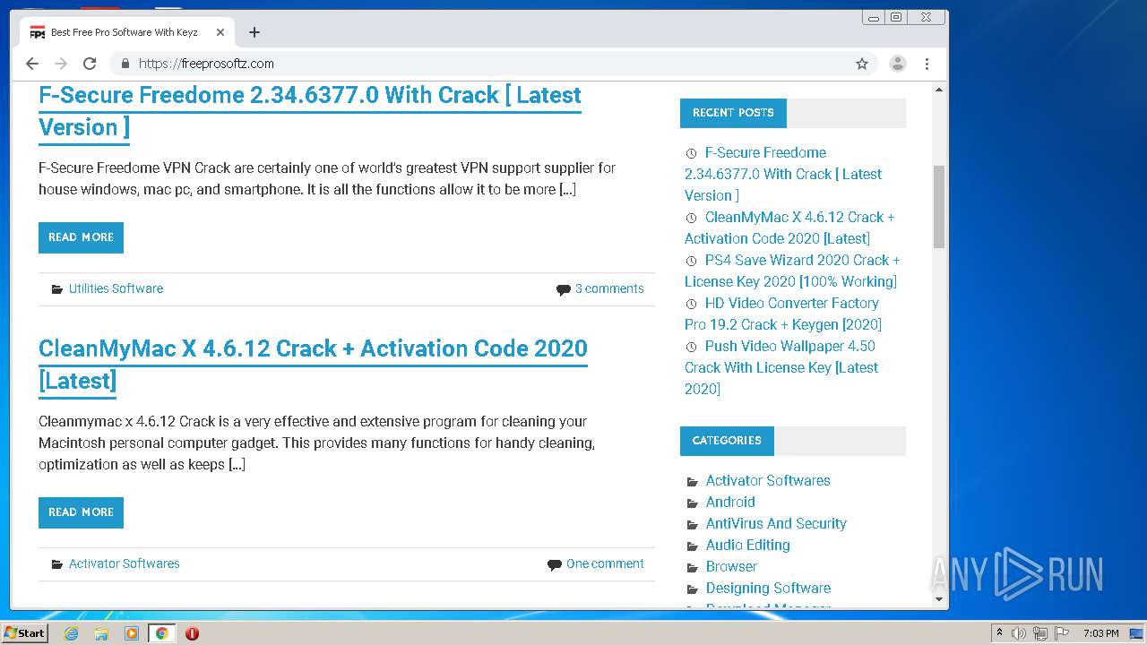Viewport: 1147px width, 645px height.
Task: Click the browser forward arrow
Action: [x=61, y=64]
